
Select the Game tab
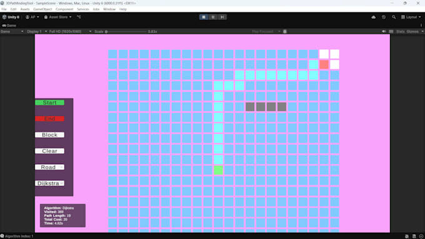pos(9,26)
